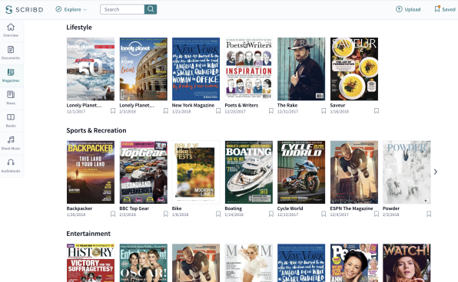
Task: Open New York Magazine cover under Lifestyle
Action: (196, 69)
